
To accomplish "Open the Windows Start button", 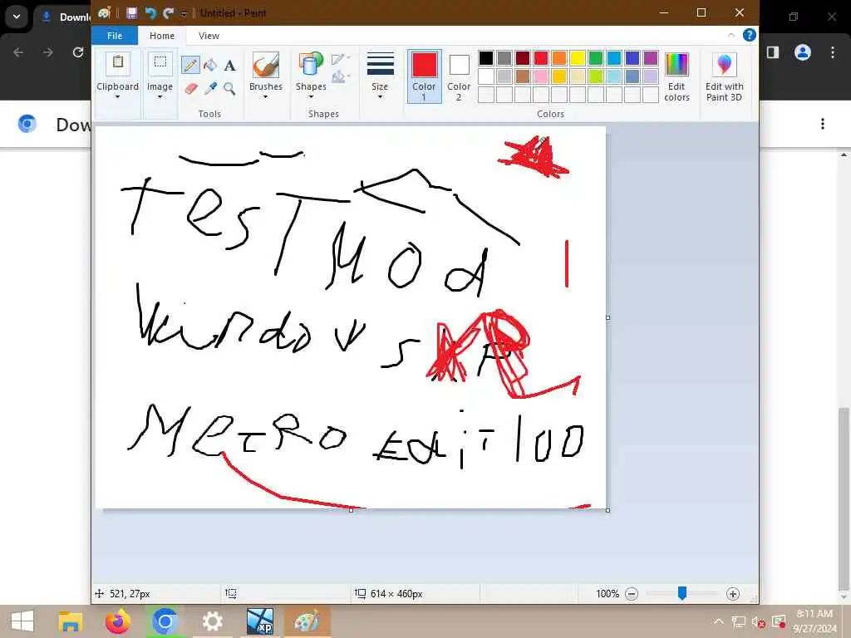I will (x=22, y=621).
